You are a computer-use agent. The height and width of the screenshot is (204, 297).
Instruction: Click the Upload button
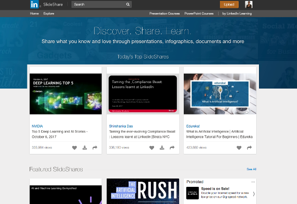click(229, 5)
